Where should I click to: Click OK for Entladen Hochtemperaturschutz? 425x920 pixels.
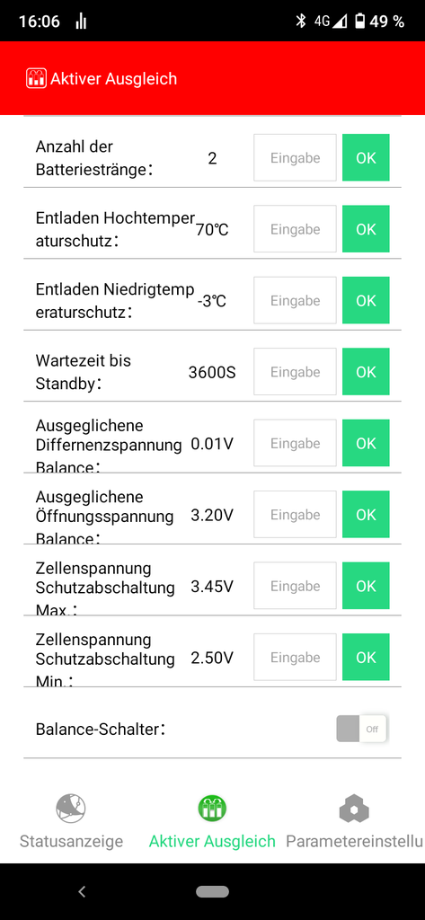point(366,229)
